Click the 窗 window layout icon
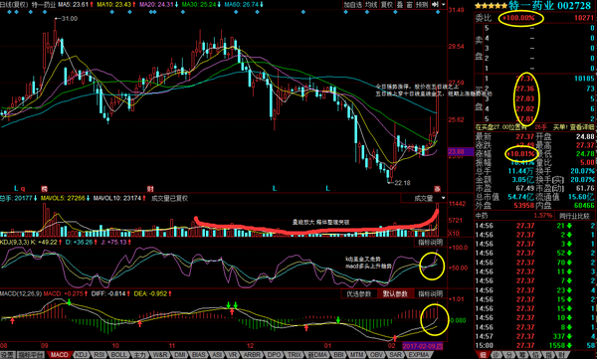The width and height of the screenshot is (597, 359). [x=409, y=5]
